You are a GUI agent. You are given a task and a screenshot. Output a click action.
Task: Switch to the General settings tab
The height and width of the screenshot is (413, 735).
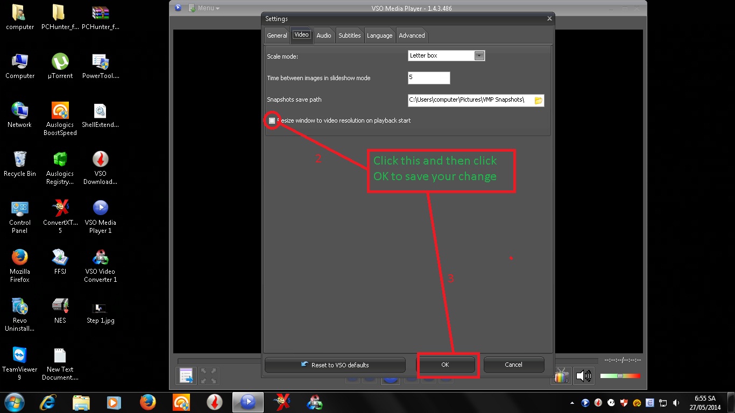[277, 35]
